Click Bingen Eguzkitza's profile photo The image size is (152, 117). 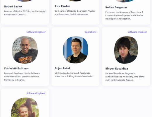point(126,50)
